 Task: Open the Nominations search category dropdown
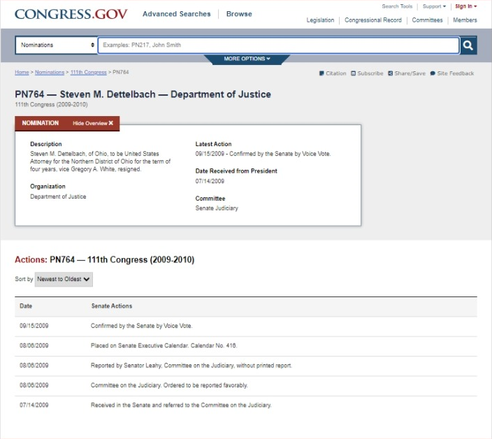pos(57,45)
